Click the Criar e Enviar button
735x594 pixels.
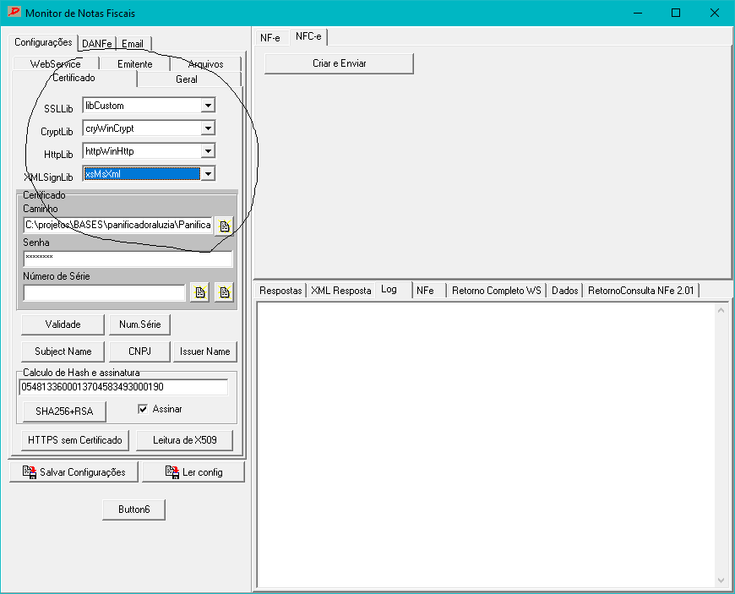pos(339,63)
